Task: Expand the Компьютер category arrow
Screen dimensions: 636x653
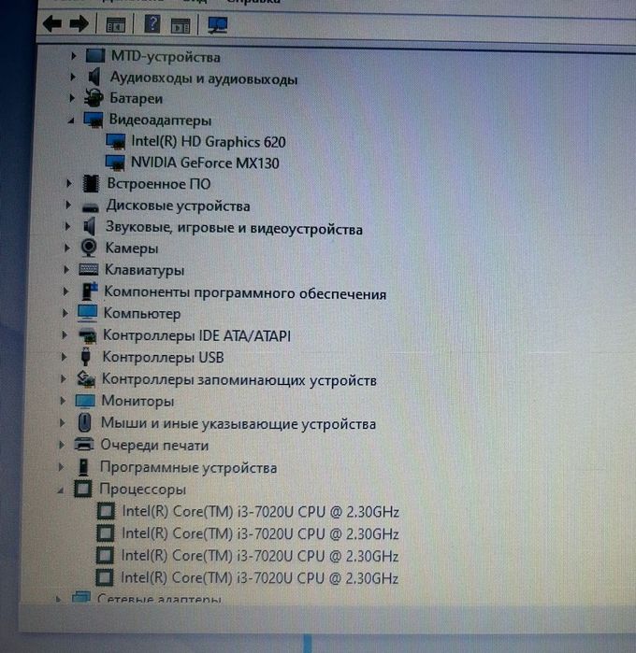Action: coord(65,313)
